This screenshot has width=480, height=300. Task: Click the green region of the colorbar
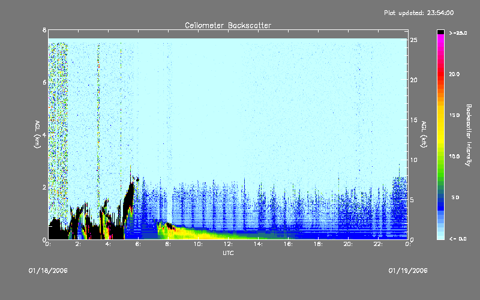(440, 166)
